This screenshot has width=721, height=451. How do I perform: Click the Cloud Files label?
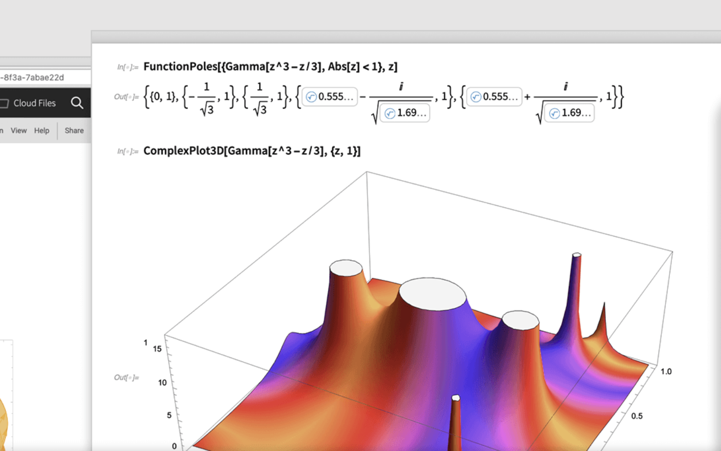[35, 103]
